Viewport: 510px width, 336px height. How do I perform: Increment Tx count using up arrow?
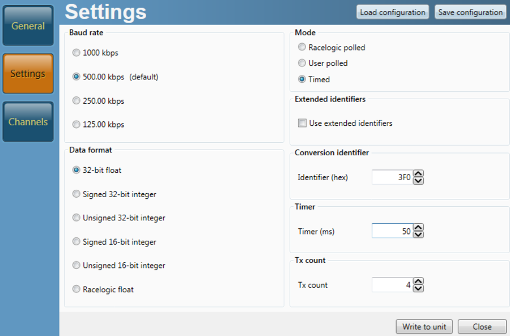coord(418,281)
